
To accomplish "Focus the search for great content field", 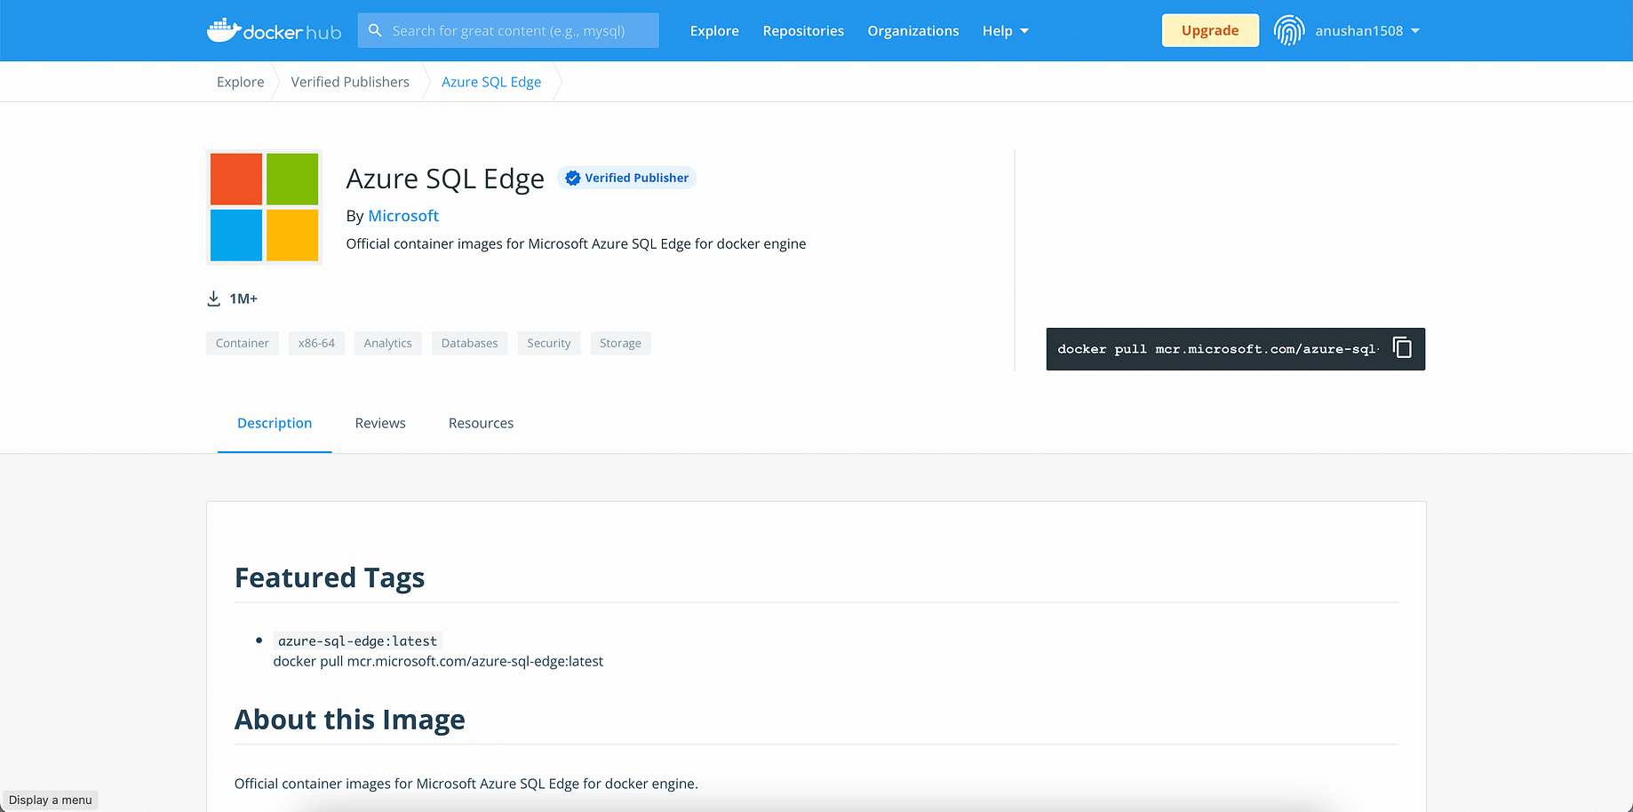I will 508,30.
